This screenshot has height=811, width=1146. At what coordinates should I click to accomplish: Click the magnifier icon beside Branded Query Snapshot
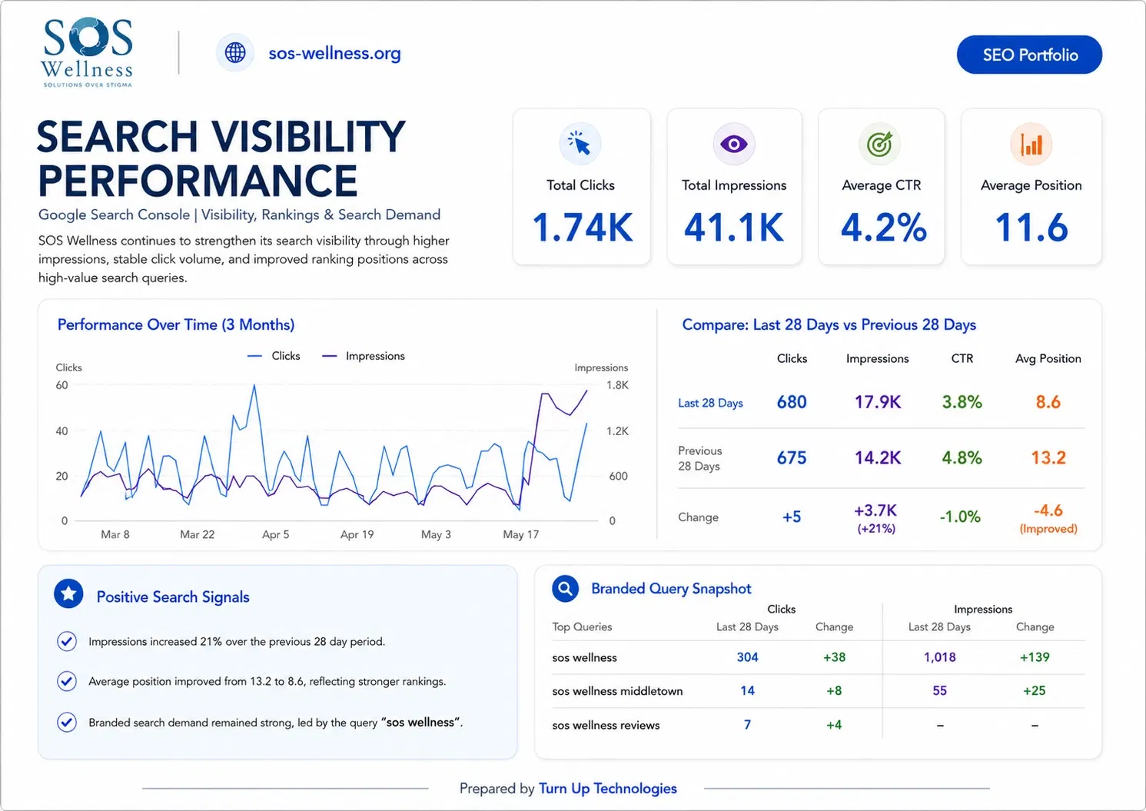566,589
